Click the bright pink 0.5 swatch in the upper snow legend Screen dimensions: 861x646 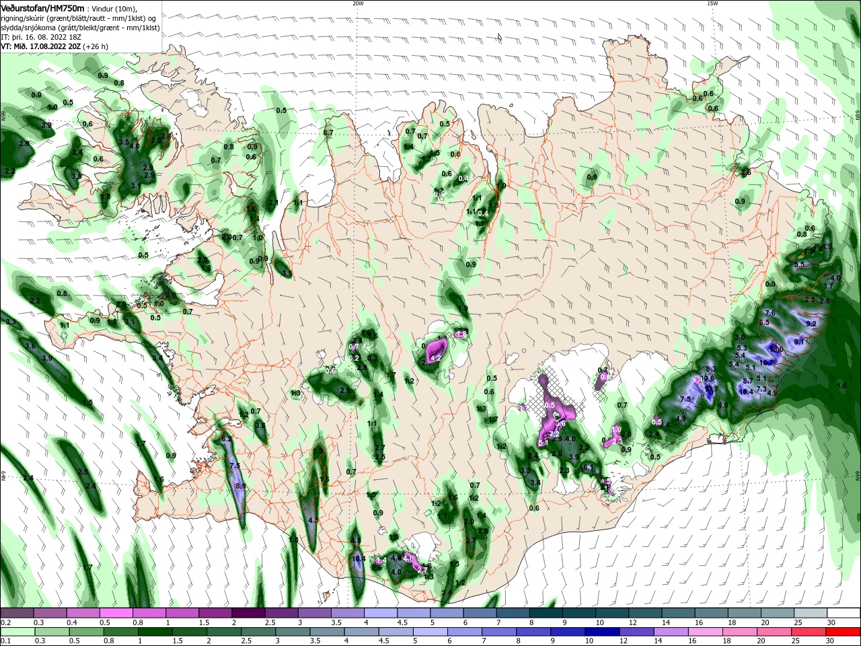[x=116, y=613]
